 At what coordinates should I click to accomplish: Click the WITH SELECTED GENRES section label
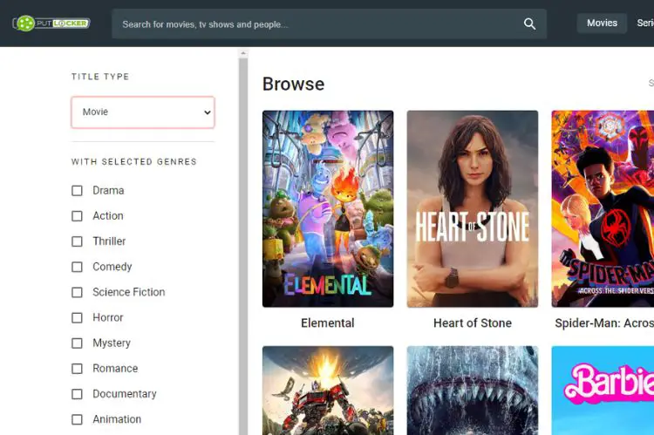click(134, 162)
